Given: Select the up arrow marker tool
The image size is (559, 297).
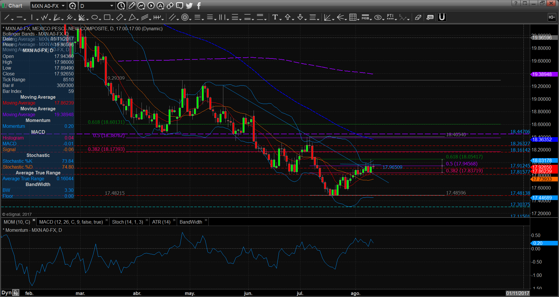Looking at the screenshot, I should [x=288, y=17].
